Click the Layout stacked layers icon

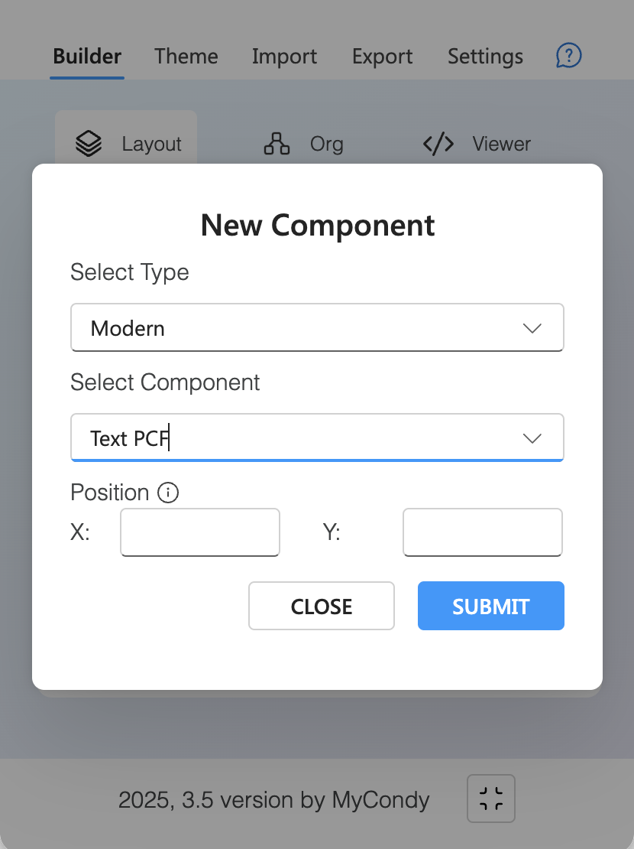click(89, 144)
